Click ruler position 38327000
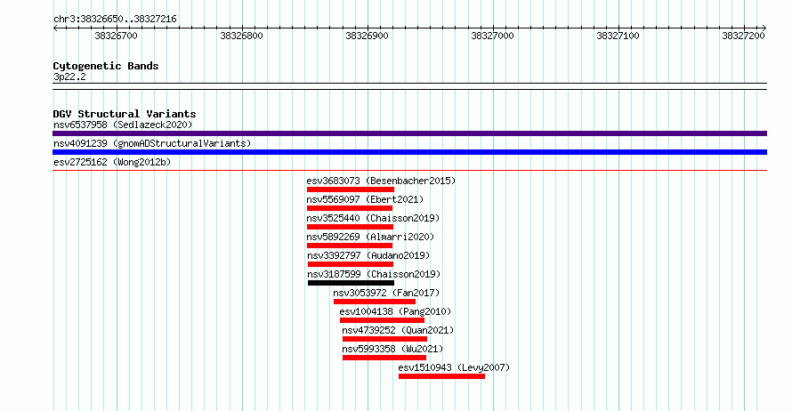792x411 pixels. coord(492,36)
